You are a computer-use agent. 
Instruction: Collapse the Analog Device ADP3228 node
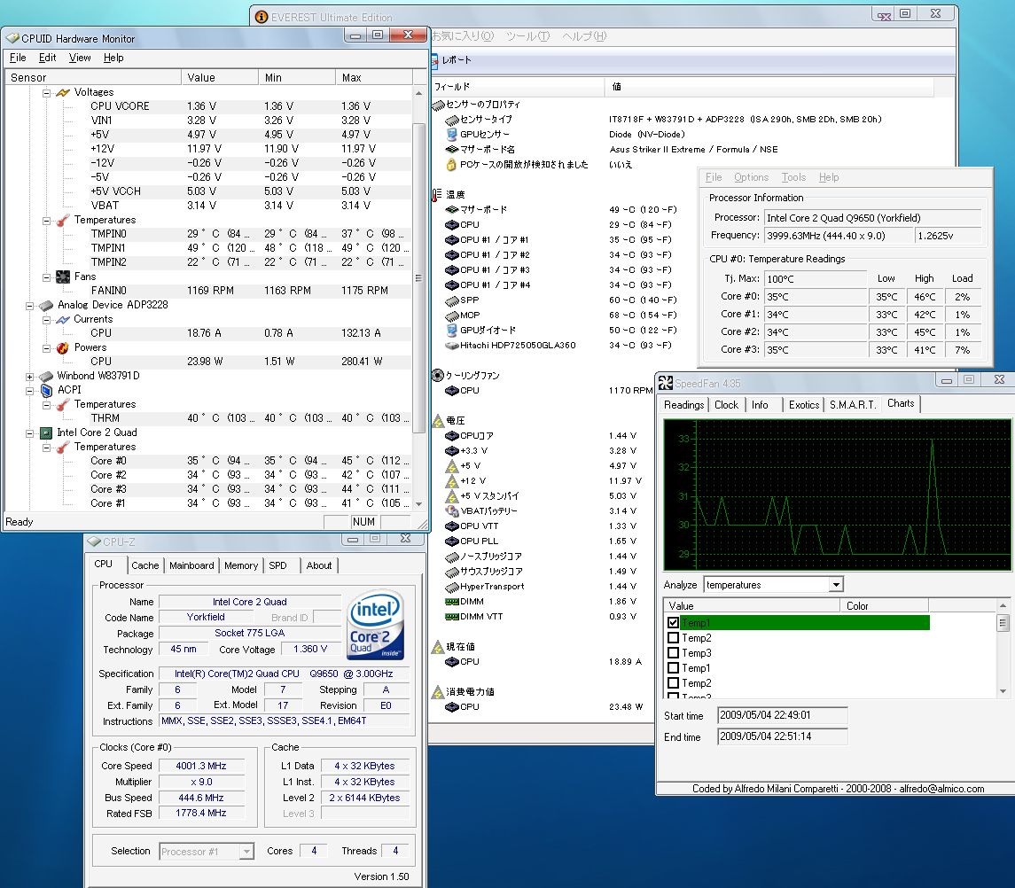pos(31,305)
